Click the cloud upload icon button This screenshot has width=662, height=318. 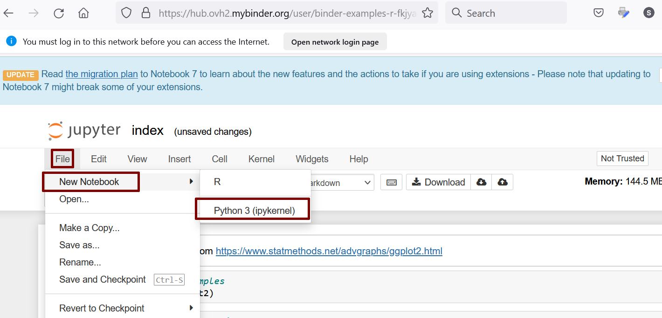[x=503, y=182]
